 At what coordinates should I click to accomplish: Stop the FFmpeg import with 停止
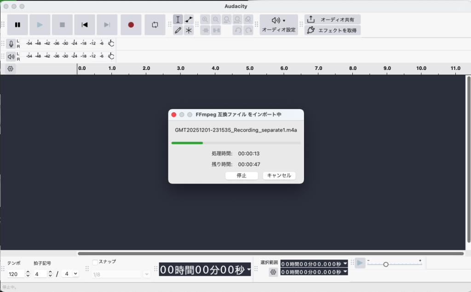pyautogui.click(x=241, y=175)
